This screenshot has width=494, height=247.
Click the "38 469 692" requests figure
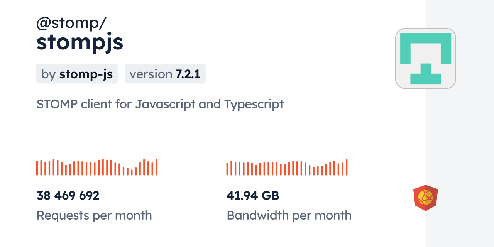(x=68, y=196)
